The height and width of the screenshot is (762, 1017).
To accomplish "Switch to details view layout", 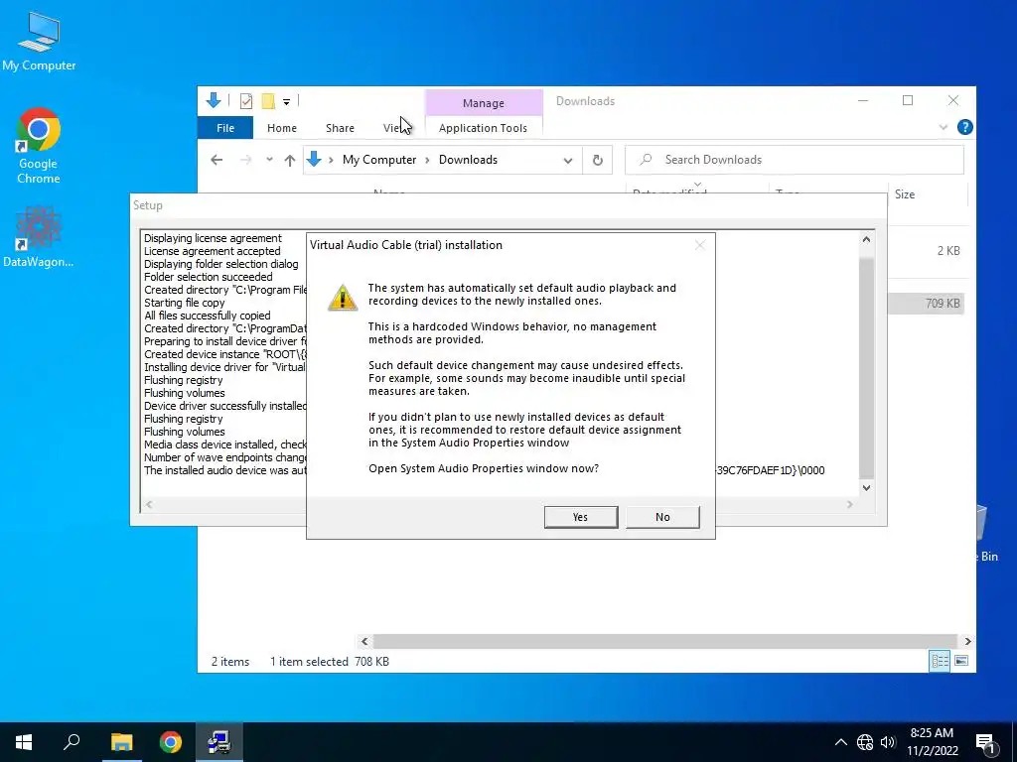I will point(940,661).
